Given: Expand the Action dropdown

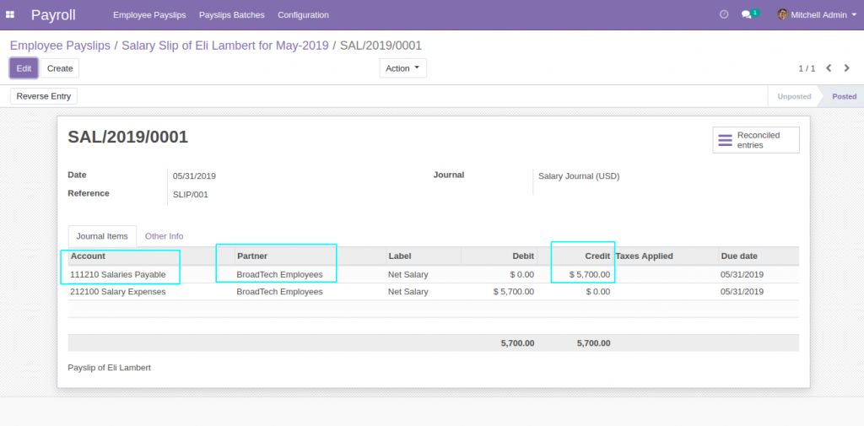Looking at the screenshot, I should coord(402,68).
